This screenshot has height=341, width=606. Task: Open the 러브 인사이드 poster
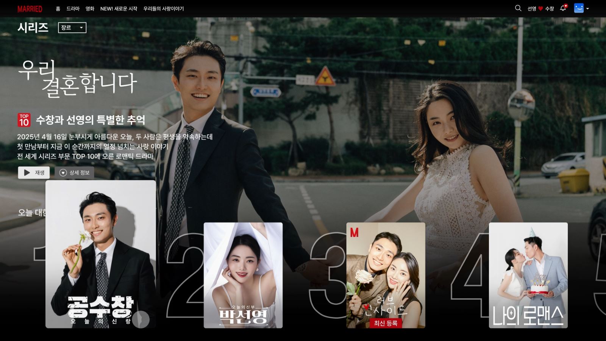pos(386,275)
